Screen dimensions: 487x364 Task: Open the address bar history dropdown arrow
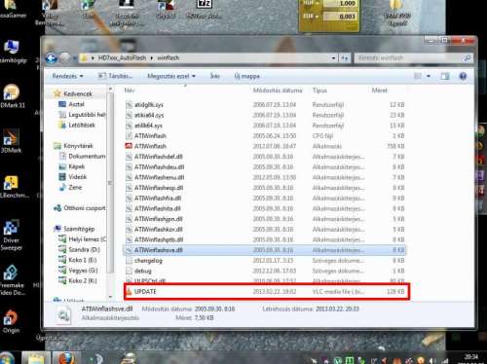333,58
